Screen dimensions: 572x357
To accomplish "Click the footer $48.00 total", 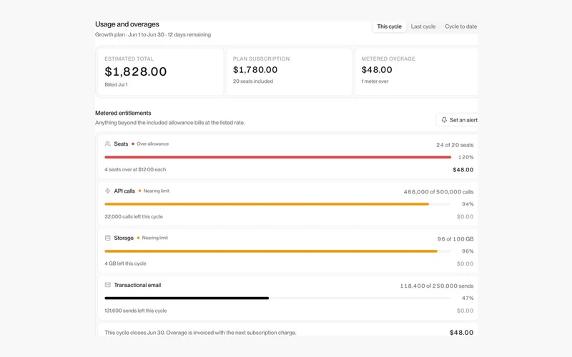I will tap(461, 333).
